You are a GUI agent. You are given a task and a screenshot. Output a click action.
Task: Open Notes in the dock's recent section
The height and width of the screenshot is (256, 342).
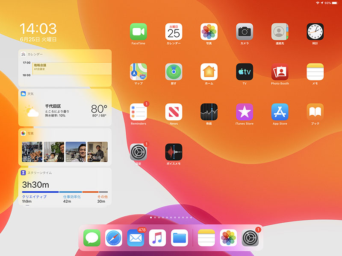coord(206,238)
